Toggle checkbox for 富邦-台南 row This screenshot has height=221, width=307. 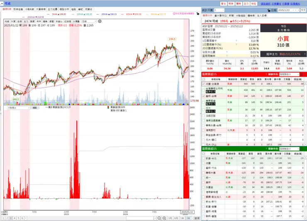click(x=204, y=96)
